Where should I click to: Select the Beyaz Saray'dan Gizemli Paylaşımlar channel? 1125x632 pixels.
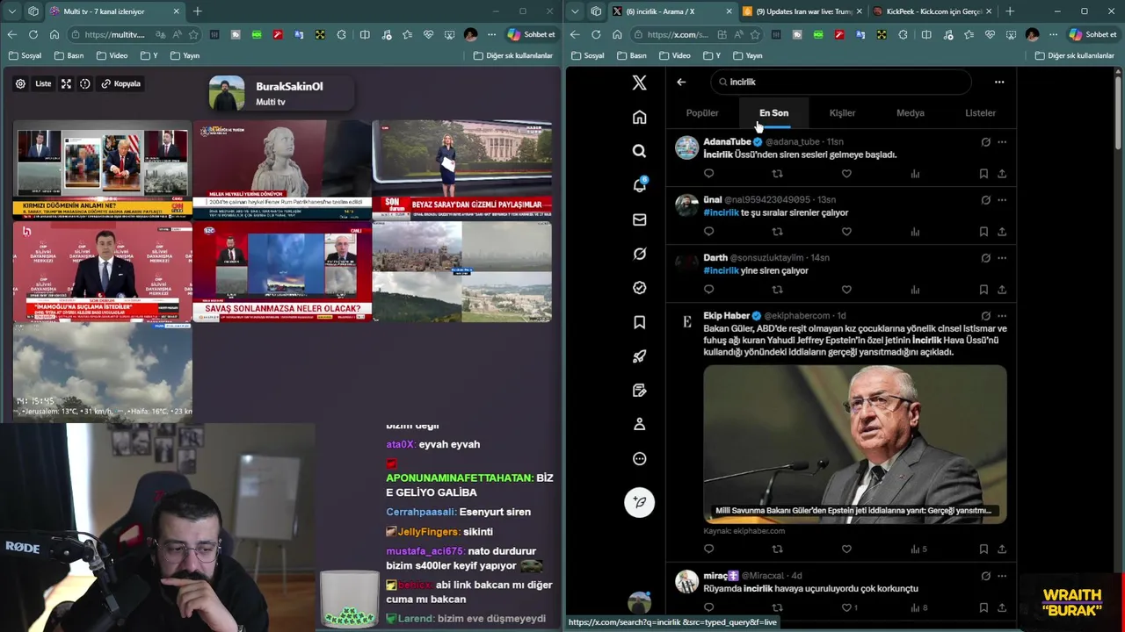point(461,169)
